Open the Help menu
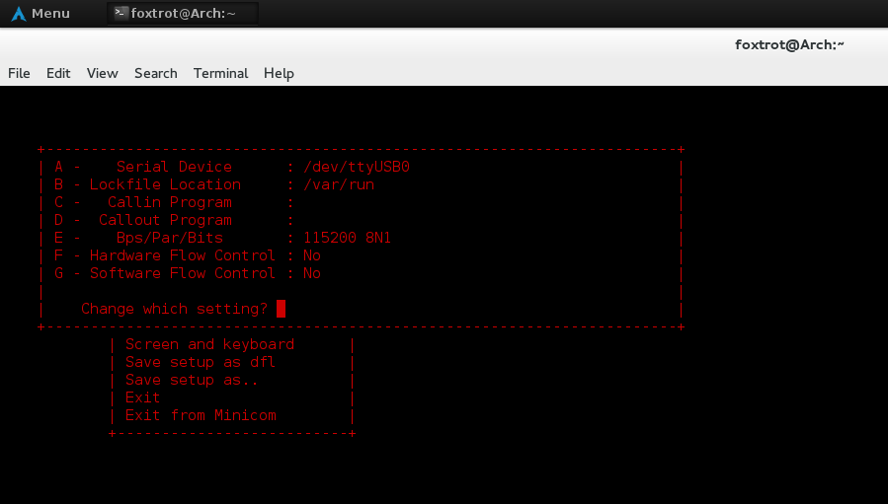The height and width of the screenshot is (504, 888). click(279, 73)
